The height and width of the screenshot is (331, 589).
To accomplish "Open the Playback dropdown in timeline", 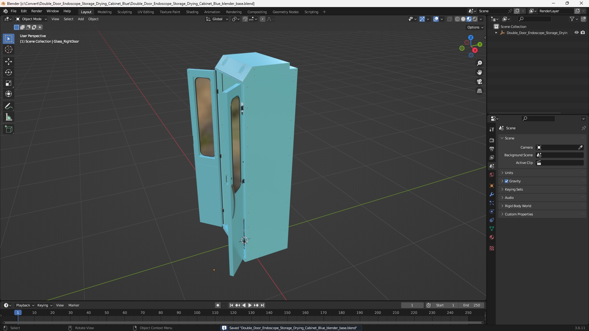I will click(x=25, y=305).
